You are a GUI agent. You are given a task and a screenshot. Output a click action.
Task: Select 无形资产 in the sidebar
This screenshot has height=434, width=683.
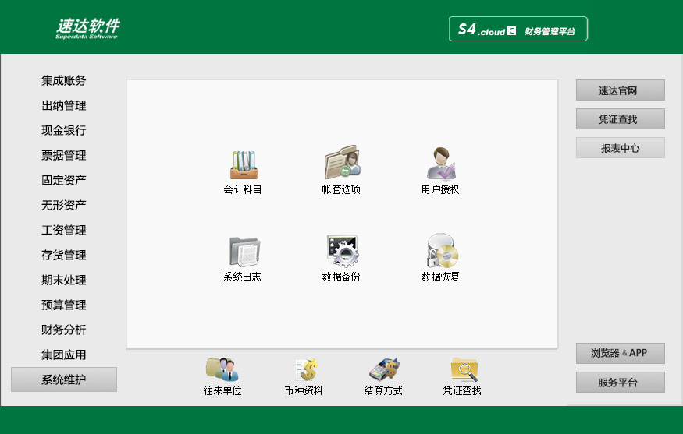[63, 205]
